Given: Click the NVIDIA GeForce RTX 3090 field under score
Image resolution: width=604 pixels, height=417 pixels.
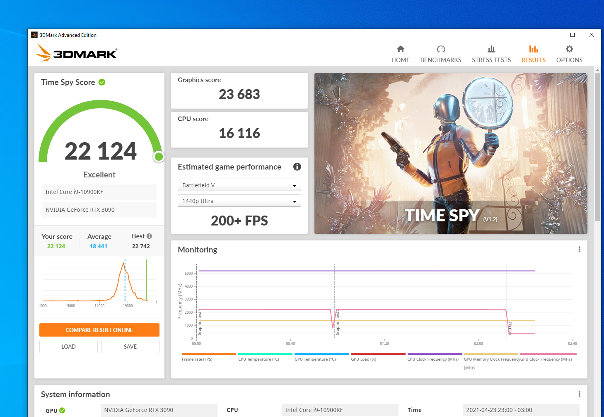Looking at the screenshot, I should tap(99, 210).
